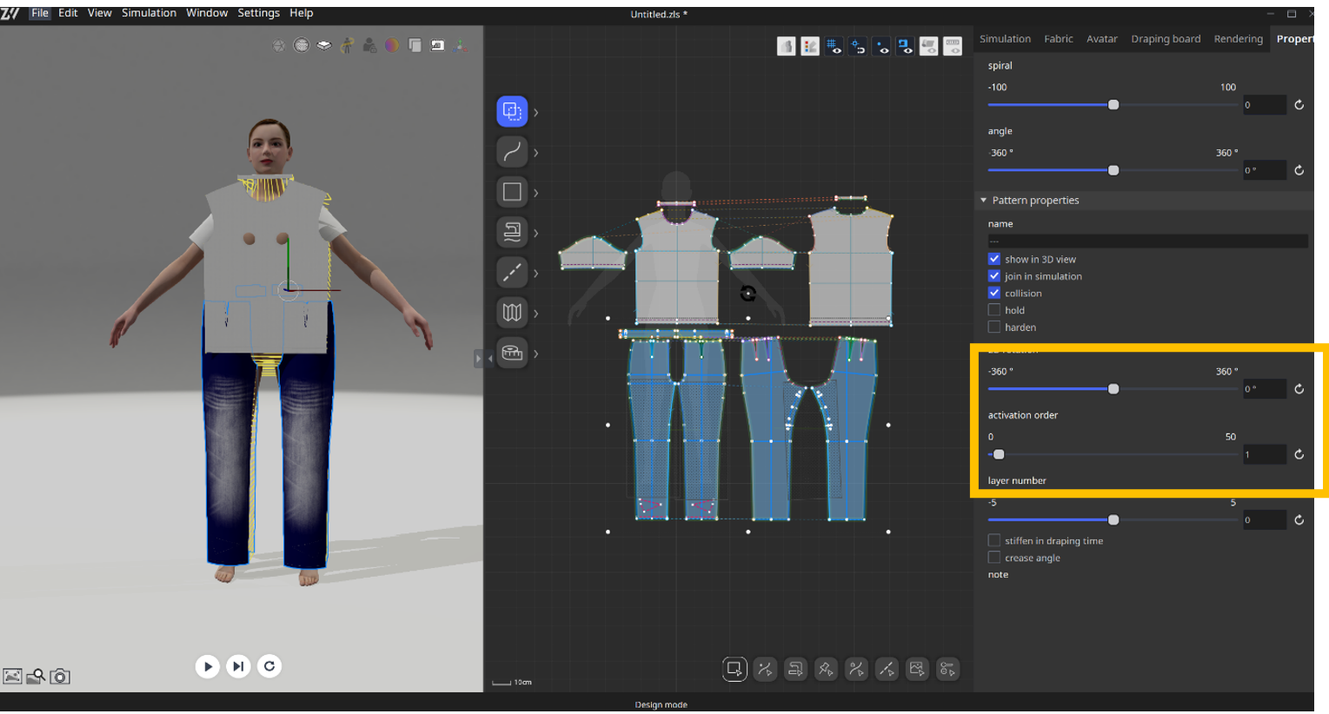1329x714 pixels.
Task: Click the color palette icon in 2D toolbar
Action: [810, 46]
